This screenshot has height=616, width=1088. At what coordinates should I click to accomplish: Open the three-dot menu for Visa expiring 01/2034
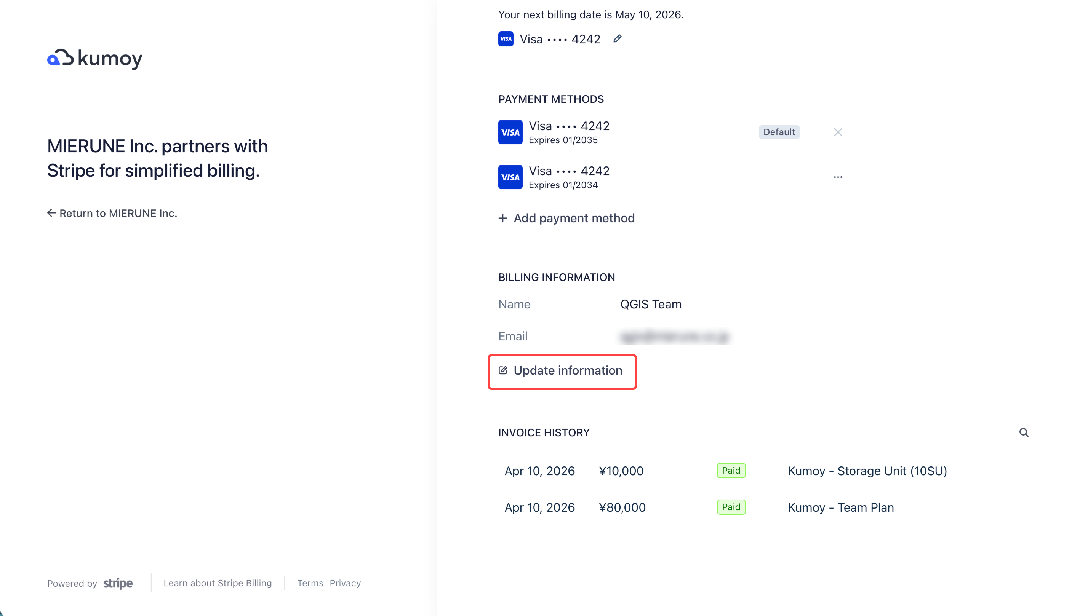pyautogui.click(x=837, y=177)
